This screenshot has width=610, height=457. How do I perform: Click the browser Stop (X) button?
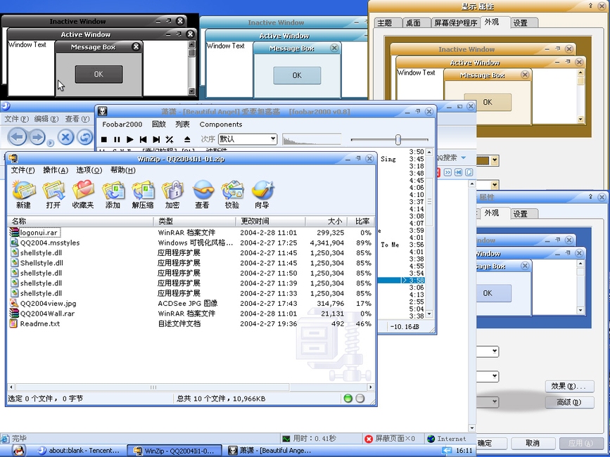65,137
